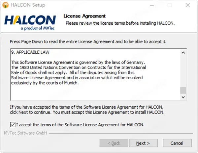Screen dimensions: 198x153
Task: Toggle the accept license terms checkbox
Action: 13,125
